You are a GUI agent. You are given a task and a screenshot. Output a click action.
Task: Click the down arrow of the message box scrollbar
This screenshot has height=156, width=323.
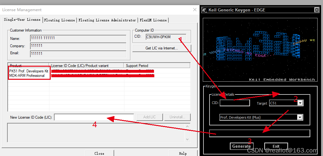click(187, 139)
